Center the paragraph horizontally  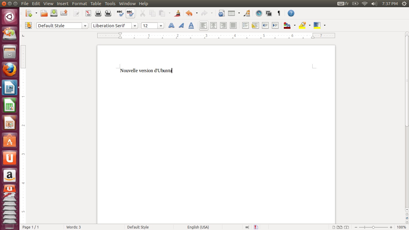(x=213, y=25)
